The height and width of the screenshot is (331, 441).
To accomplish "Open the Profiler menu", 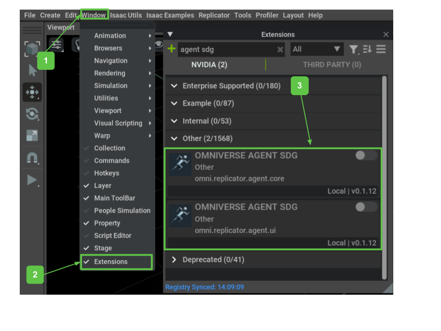I will tap(267, 15).
